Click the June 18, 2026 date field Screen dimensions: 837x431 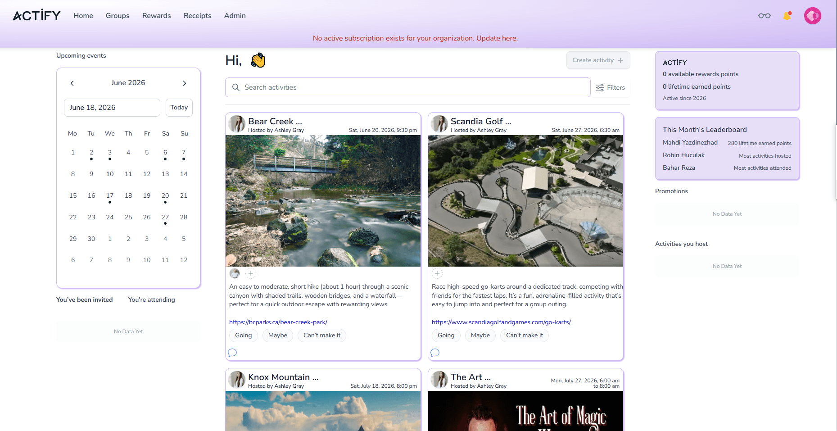coord(112,108)
